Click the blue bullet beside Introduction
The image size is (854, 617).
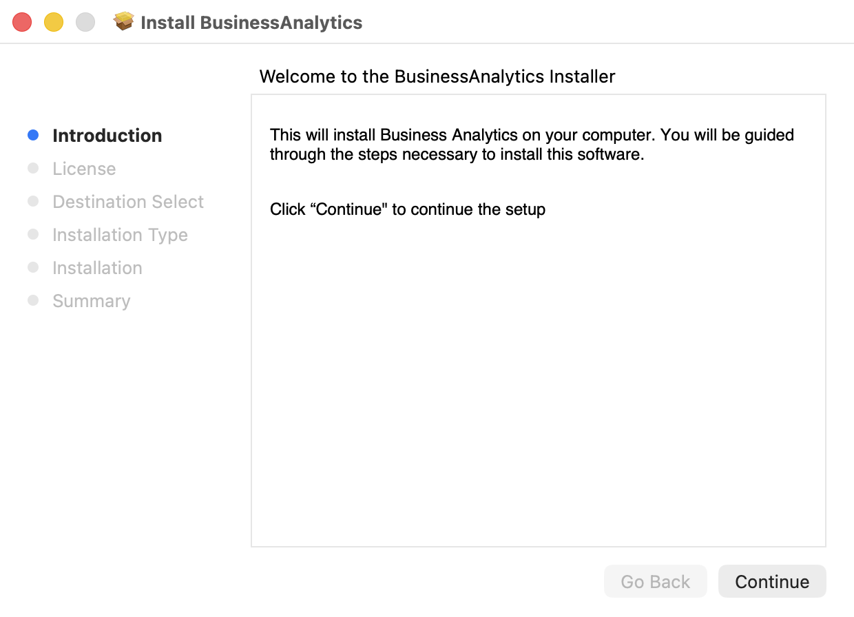click(33, 136)
